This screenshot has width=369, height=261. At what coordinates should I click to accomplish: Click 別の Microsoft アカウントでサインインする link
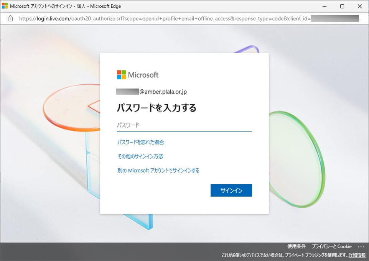(158, 171)
